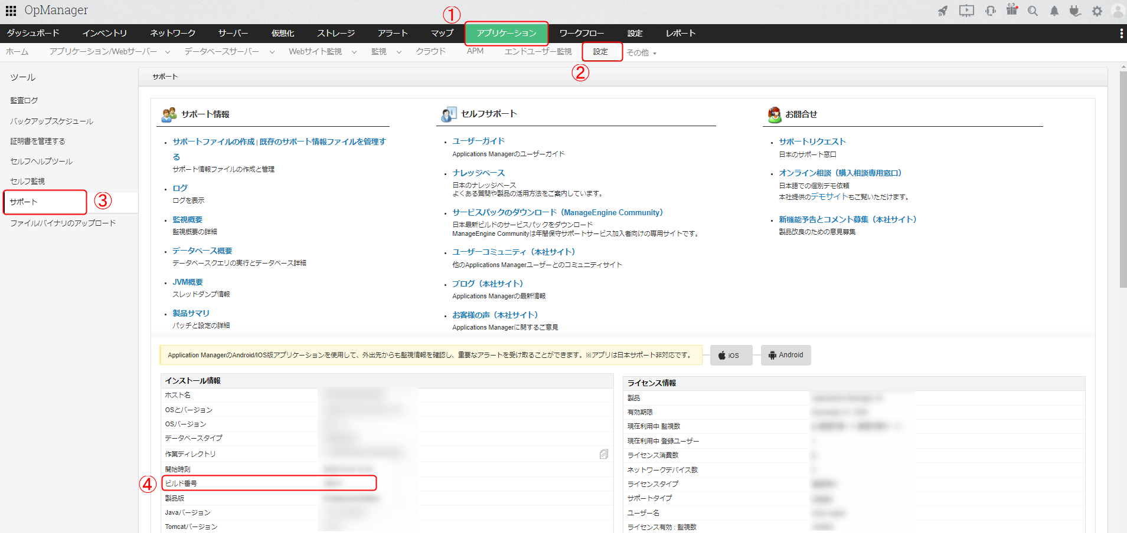Open the gear settings icon

tap(1097, 11)
